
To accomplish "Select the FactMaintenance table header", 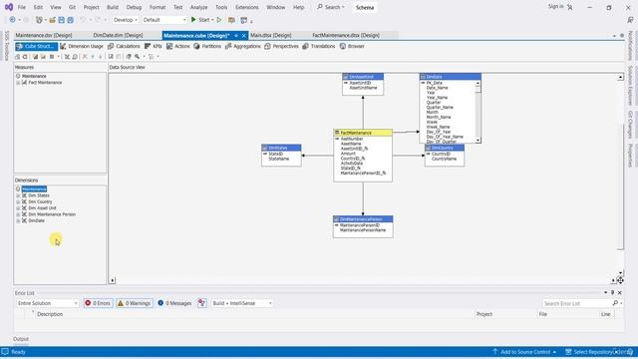I will 363,133.
